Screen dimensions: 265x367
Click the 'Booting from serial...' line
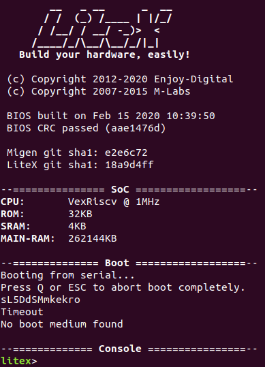point(67,275)
